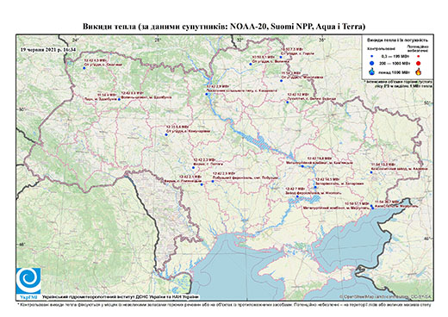Screen dimensions: 448x317
Task: Click the small red dot legend symbol
Action: click(x=419, y=56)
